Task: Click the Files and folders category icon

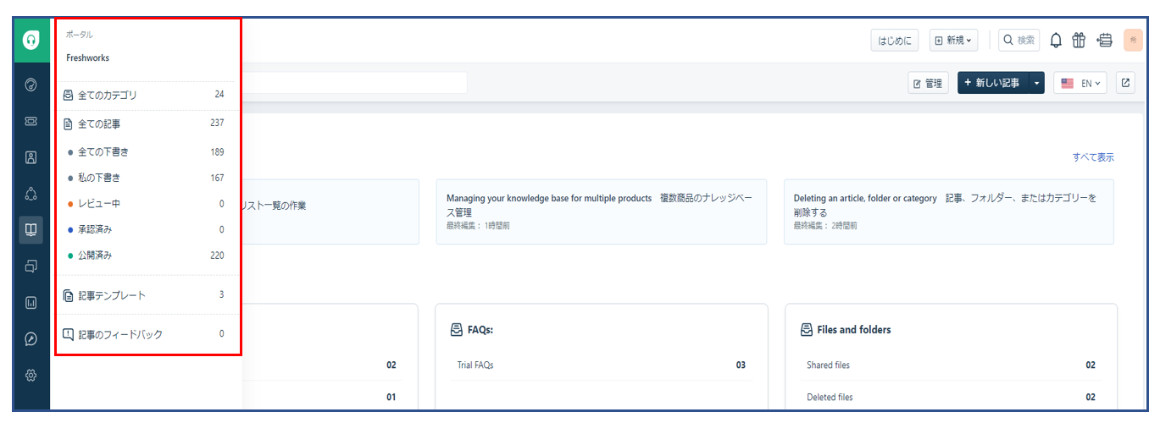Action: [807, 330]
